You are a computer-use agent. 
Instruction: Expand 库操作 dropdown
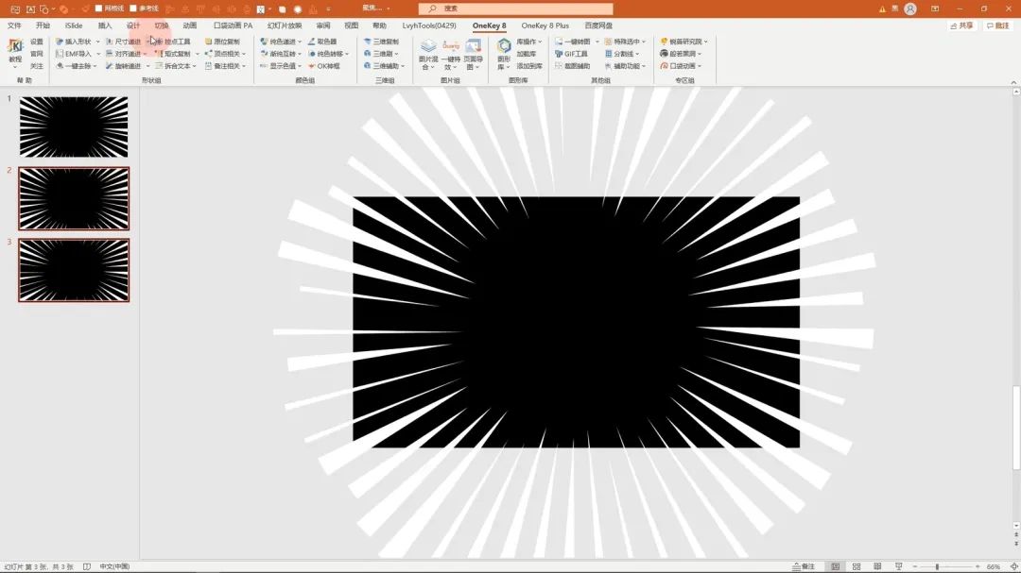tap(540, 42)
